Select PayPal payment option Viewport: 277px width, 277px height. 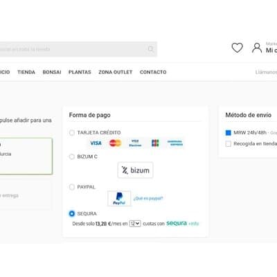click(72, 187)
